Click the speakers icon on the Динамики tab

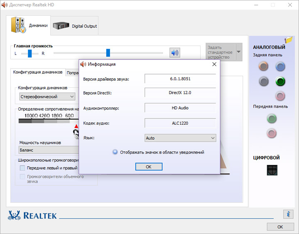pos(18,25)
